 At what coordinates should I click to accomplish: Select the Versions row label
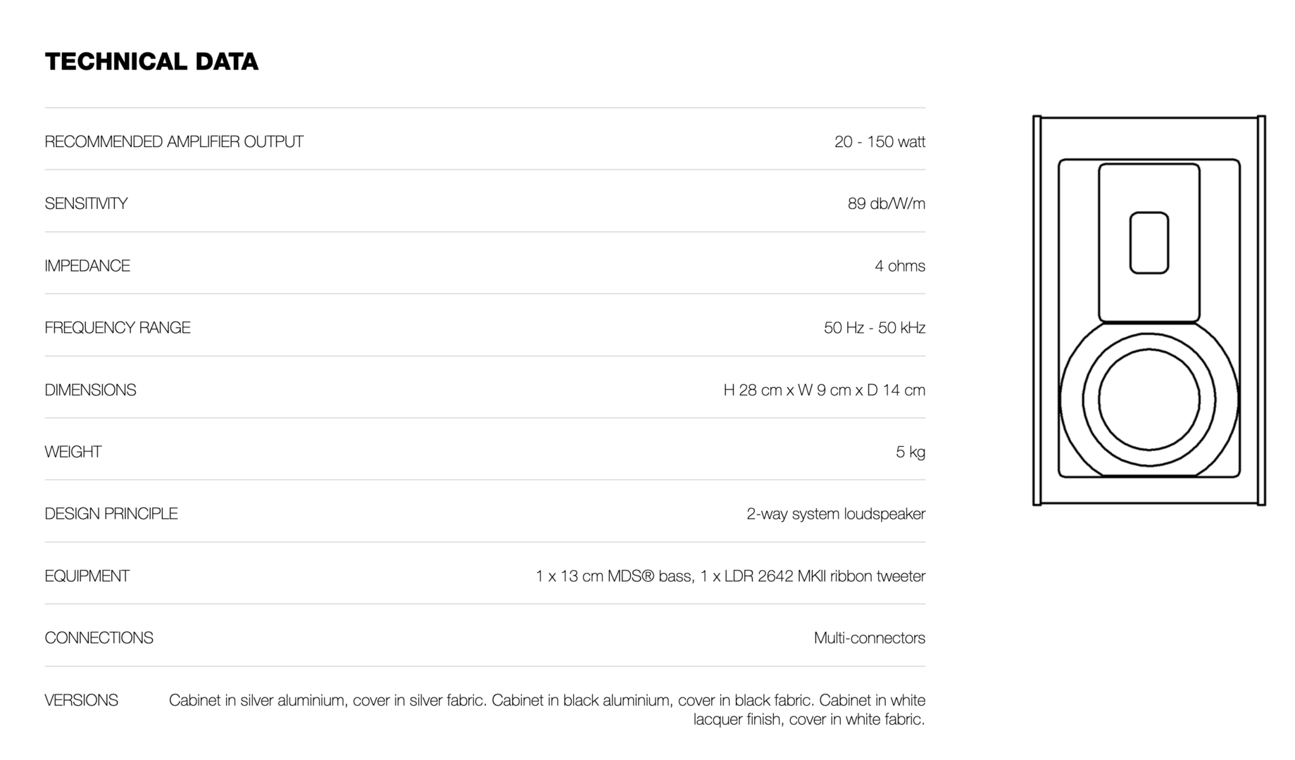[x=81, y=700]
